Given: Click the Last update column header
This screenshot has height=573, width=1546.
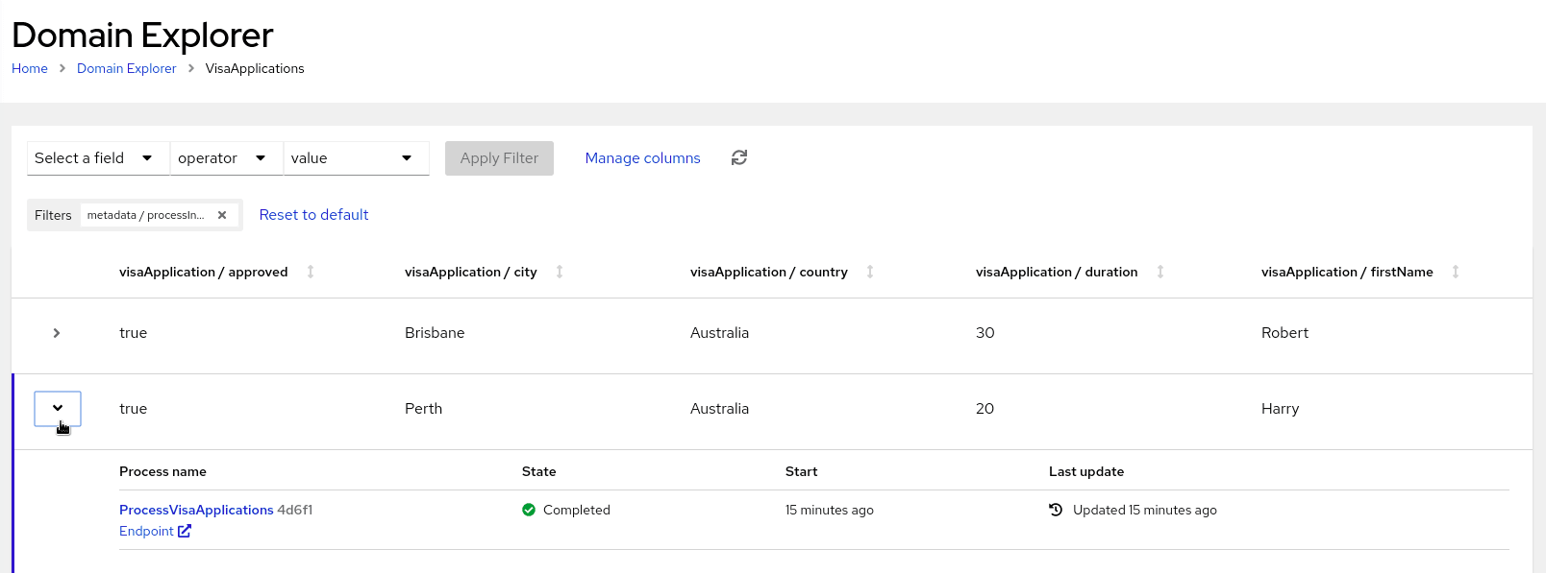Looking at the screenshot, I should point(1086,471).
